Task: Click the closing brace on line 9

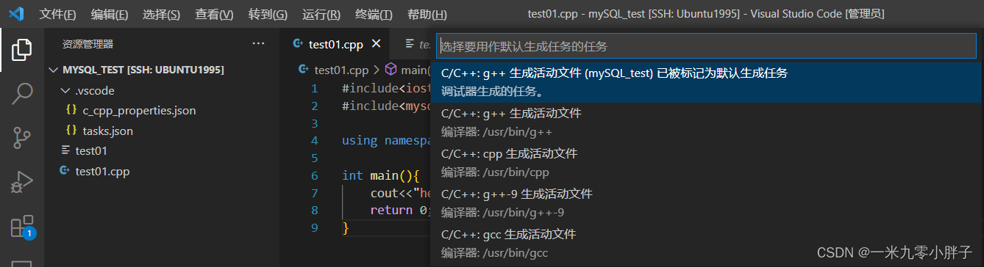Action: [x=346, y=228]
